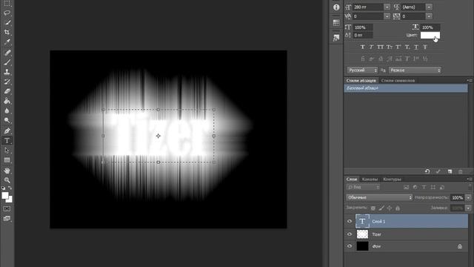The image size is (474, 267).
Task: Open the fill slider dropdown arrow
Action: 468,208
